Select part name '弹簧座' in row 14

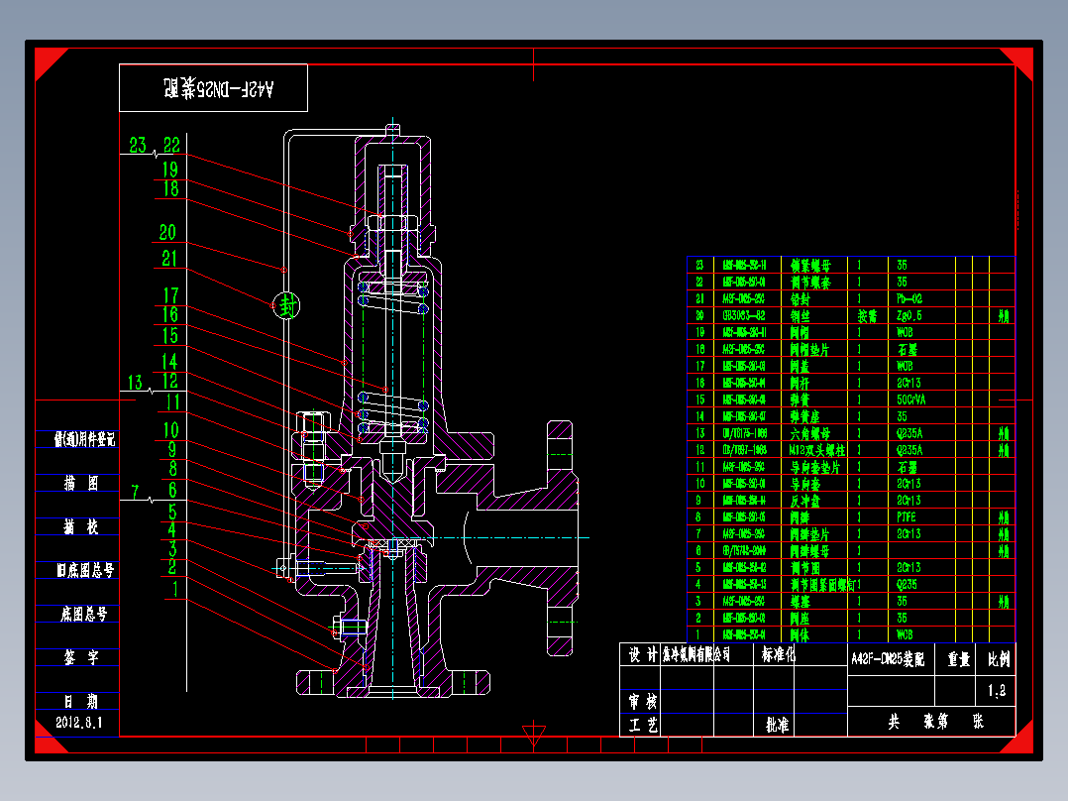coord(805,416)
